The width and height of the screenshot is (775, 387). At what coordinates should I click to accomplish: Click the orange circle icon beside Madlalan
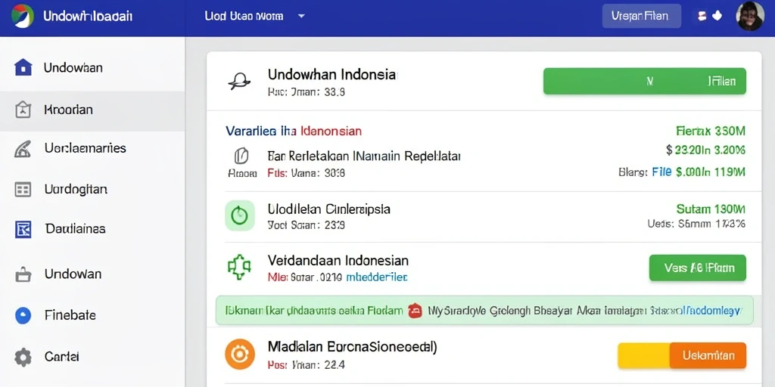click(240, 354)
